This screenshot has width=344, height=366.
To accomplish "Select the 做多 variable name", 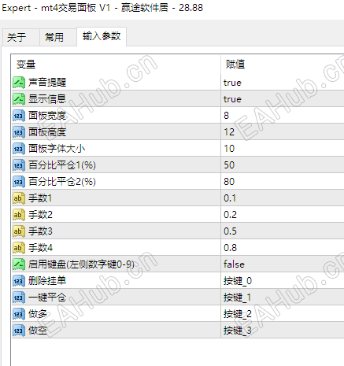I will click(x=38, y=314).
